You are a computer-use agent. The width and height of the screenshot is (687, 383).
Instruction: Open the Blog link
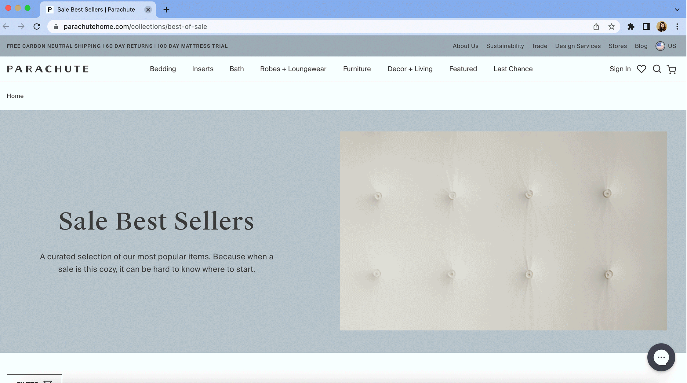coord(641,46)
